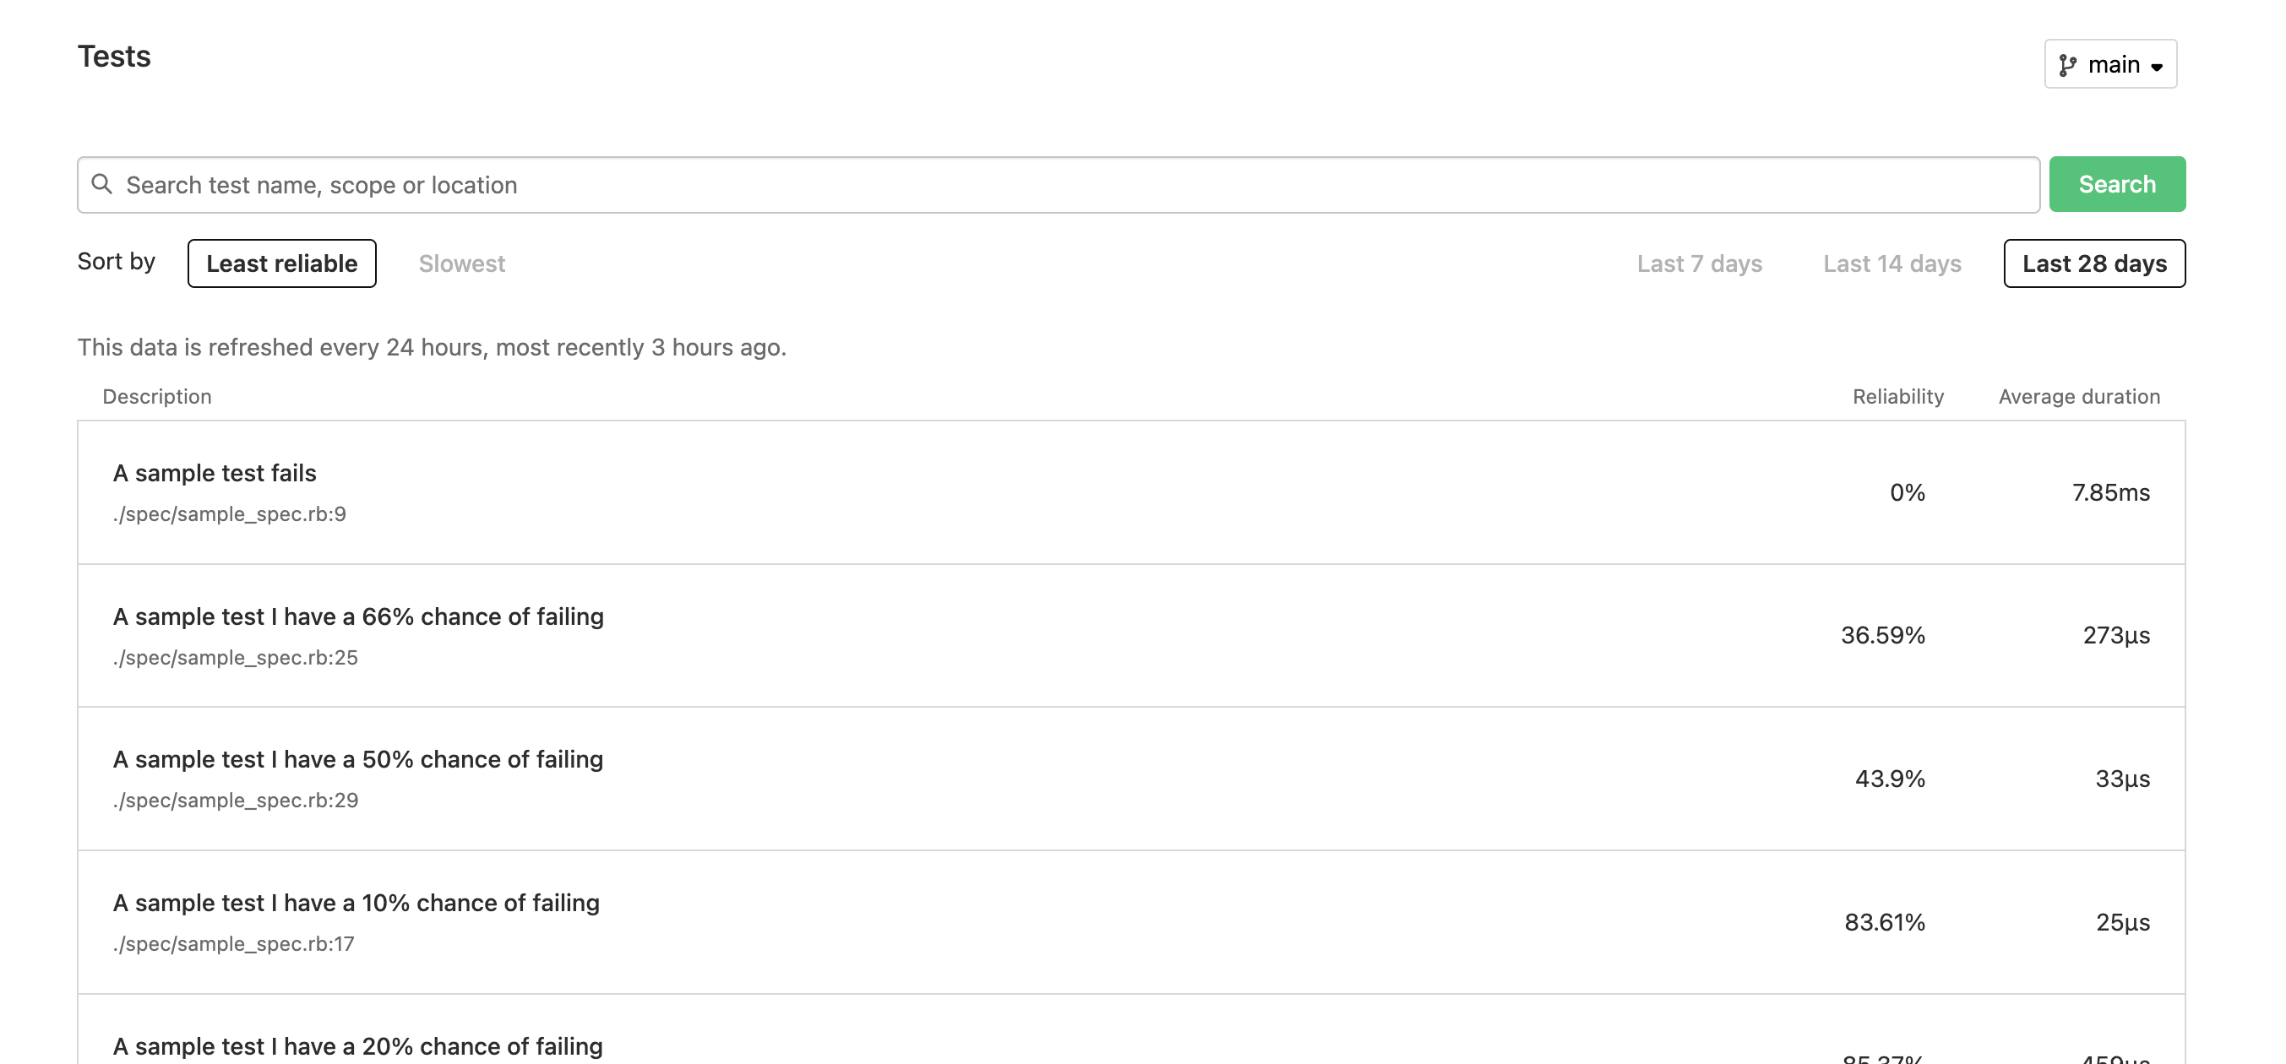
Task: Click the magnifier icon in search field
Action: 102,184
